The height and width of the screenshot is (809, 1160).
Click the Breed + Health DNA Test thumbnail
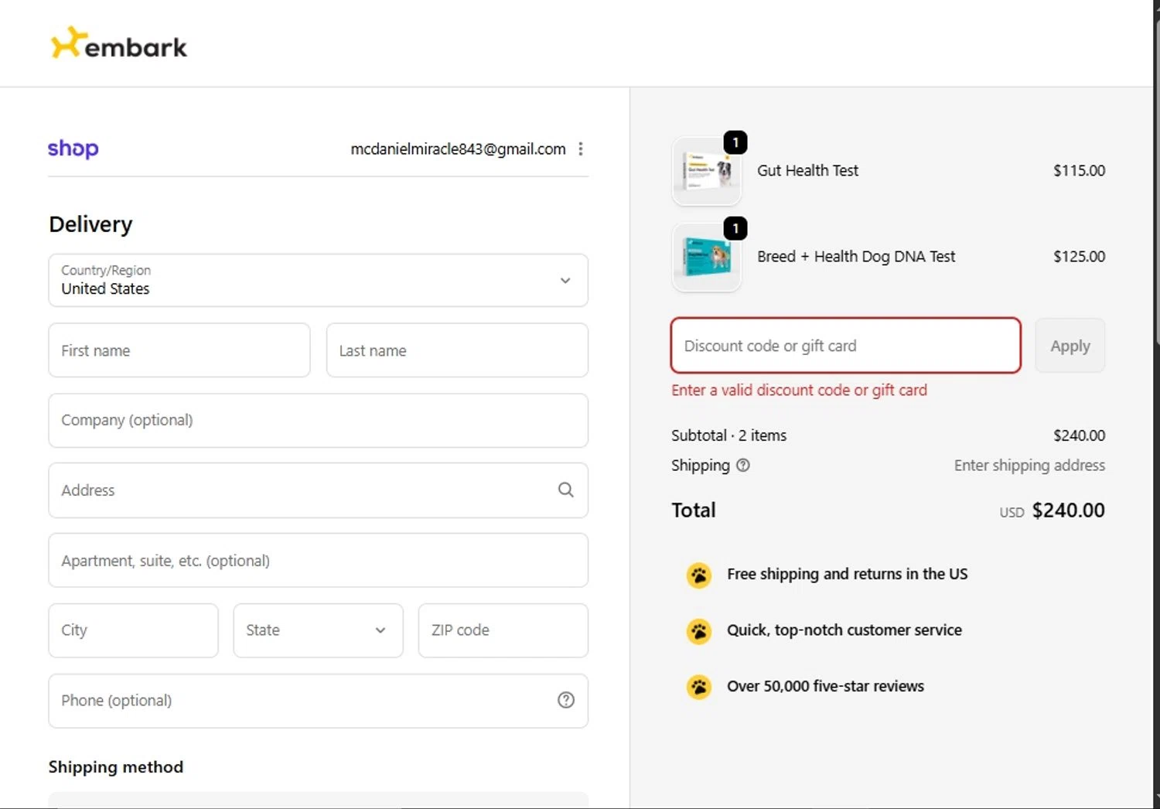coord(707,257)
